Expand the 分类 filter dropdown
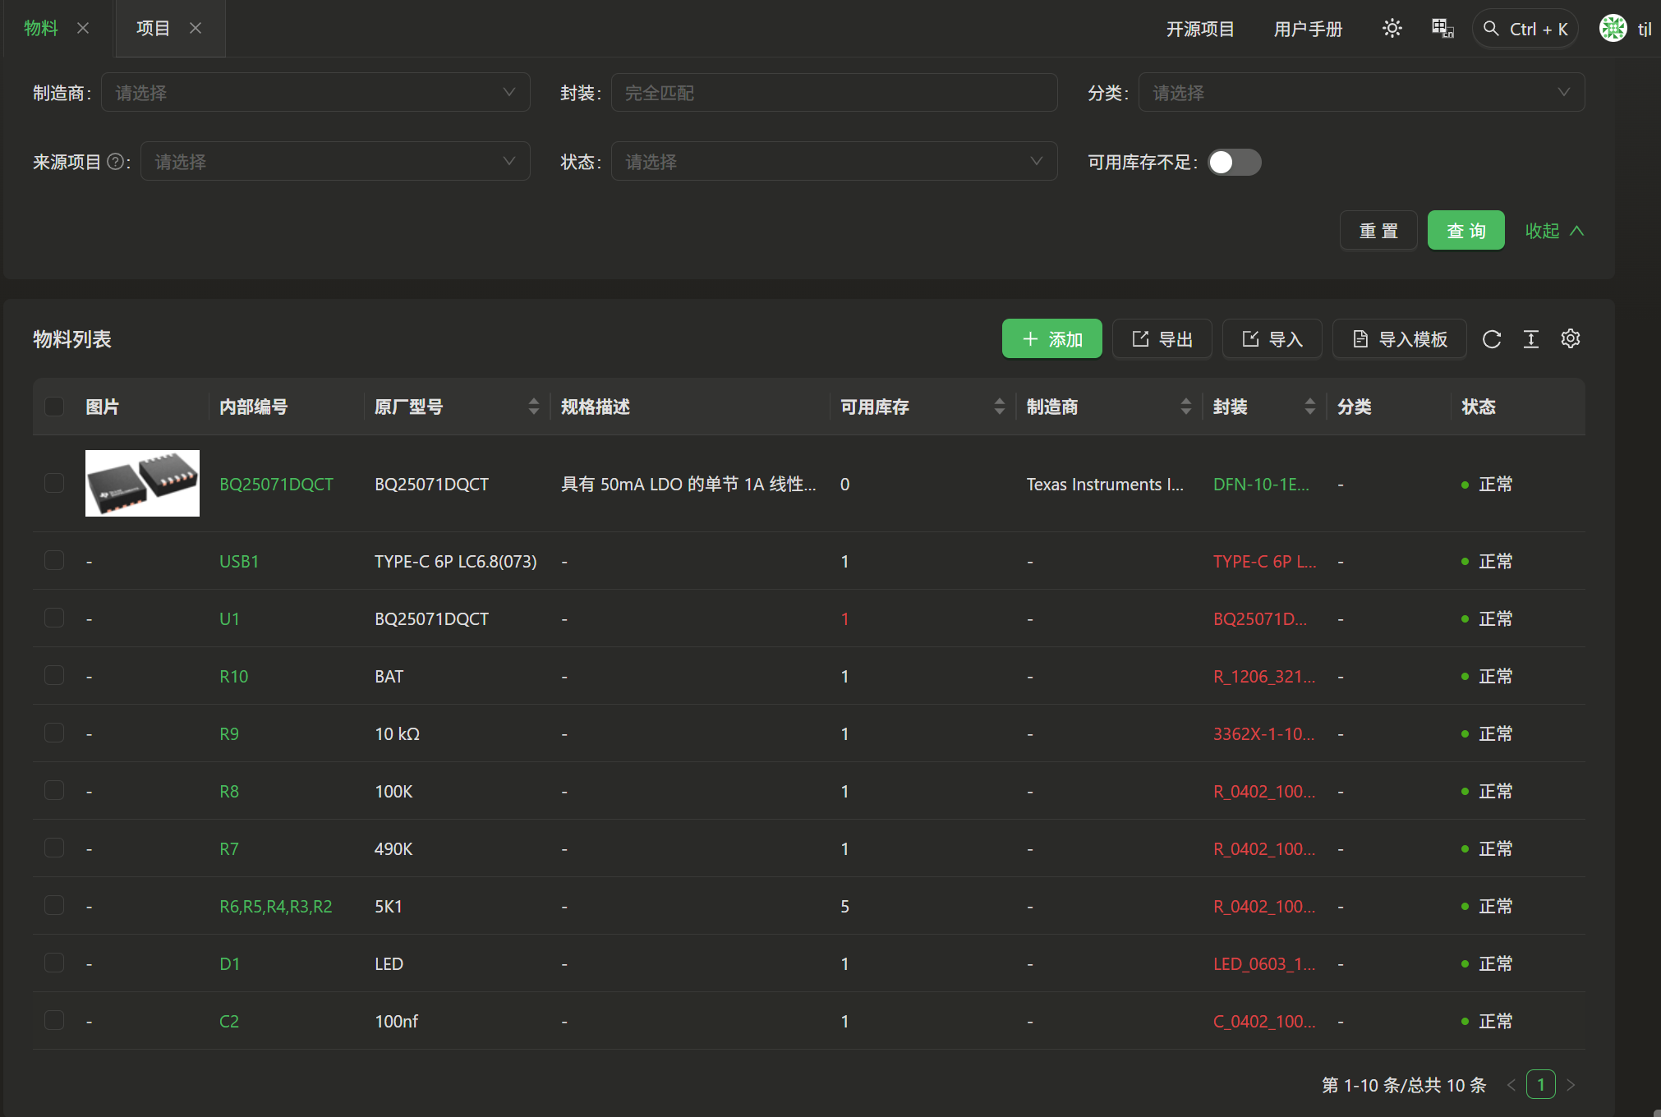1661x1117 pixels. coord(1360,93)
